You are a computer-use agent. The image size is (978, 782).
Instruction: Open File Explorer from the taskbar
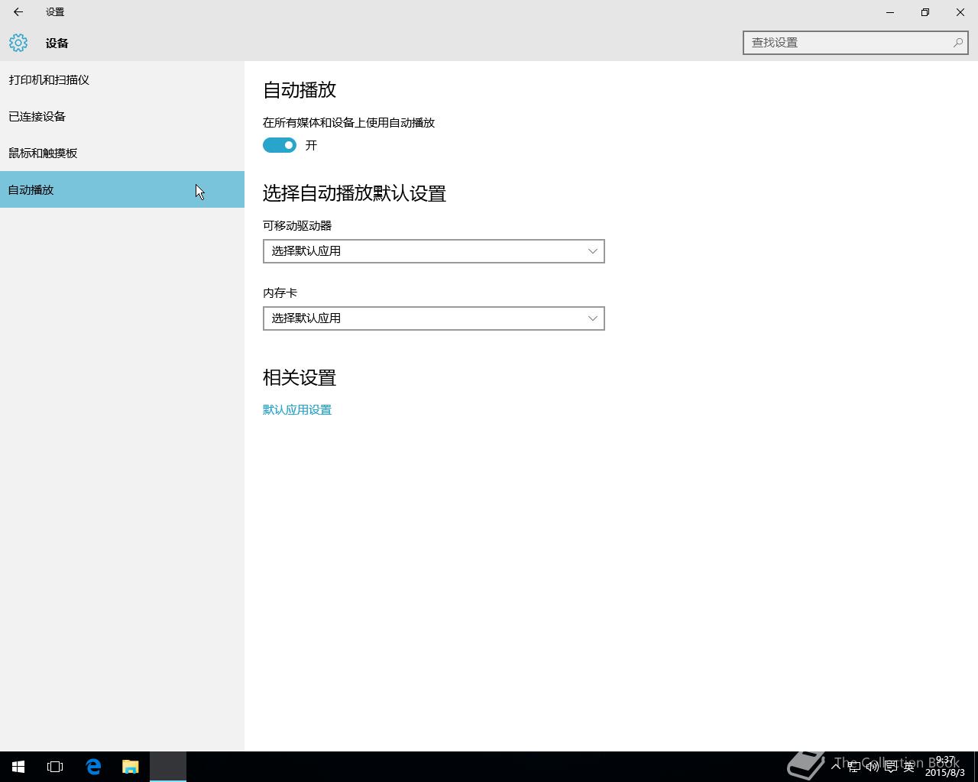point(131,767)
